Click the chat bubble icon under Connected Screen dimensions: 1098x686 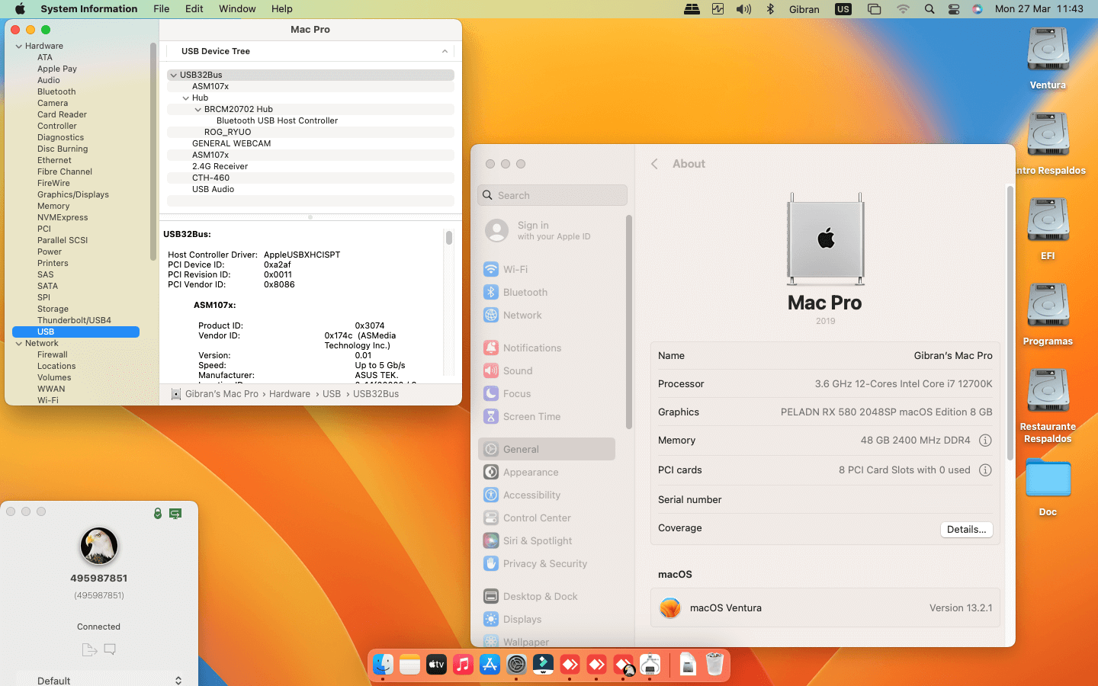(x=110, y=649)
